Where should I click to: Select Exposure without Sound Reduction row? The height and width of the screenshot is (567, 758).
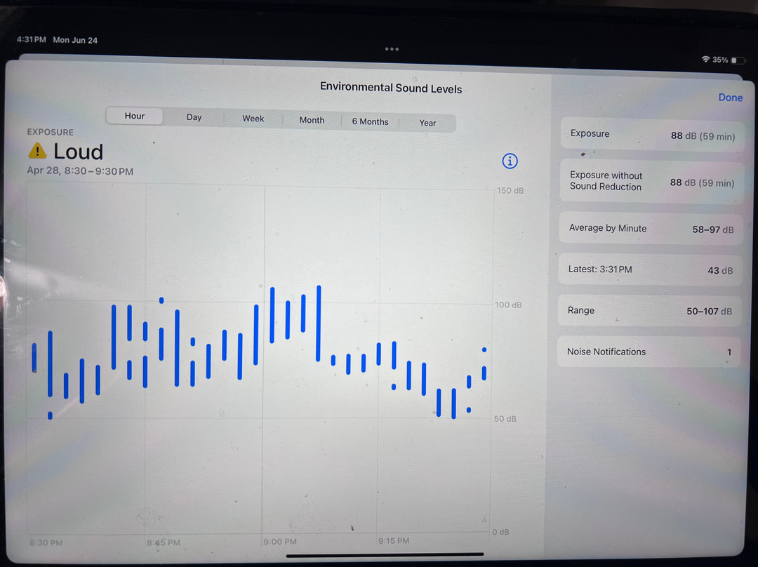coord(651,182)
